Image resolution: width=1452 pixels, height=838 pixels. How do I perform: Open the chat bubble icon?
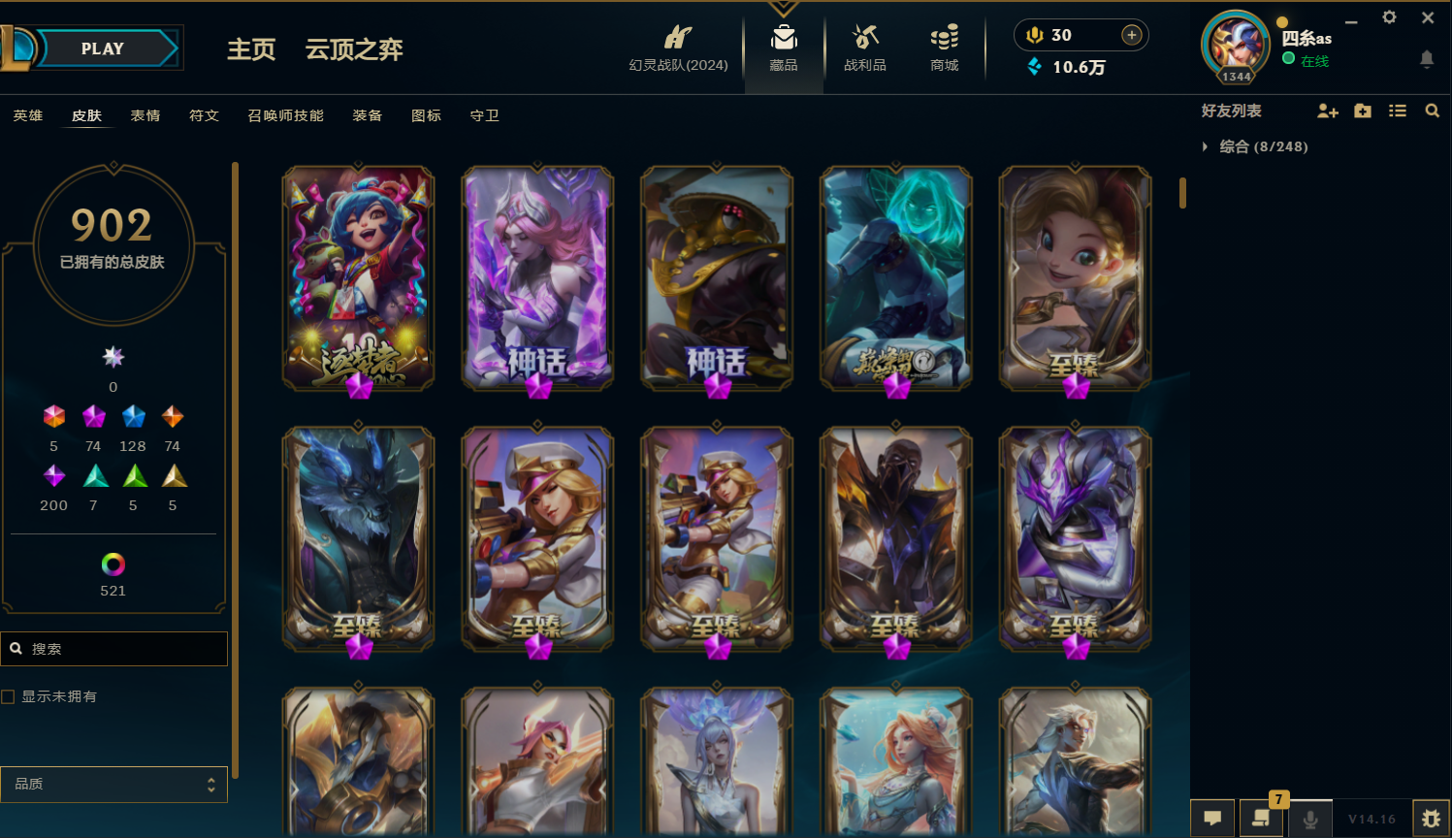[x=1212, y=818]
